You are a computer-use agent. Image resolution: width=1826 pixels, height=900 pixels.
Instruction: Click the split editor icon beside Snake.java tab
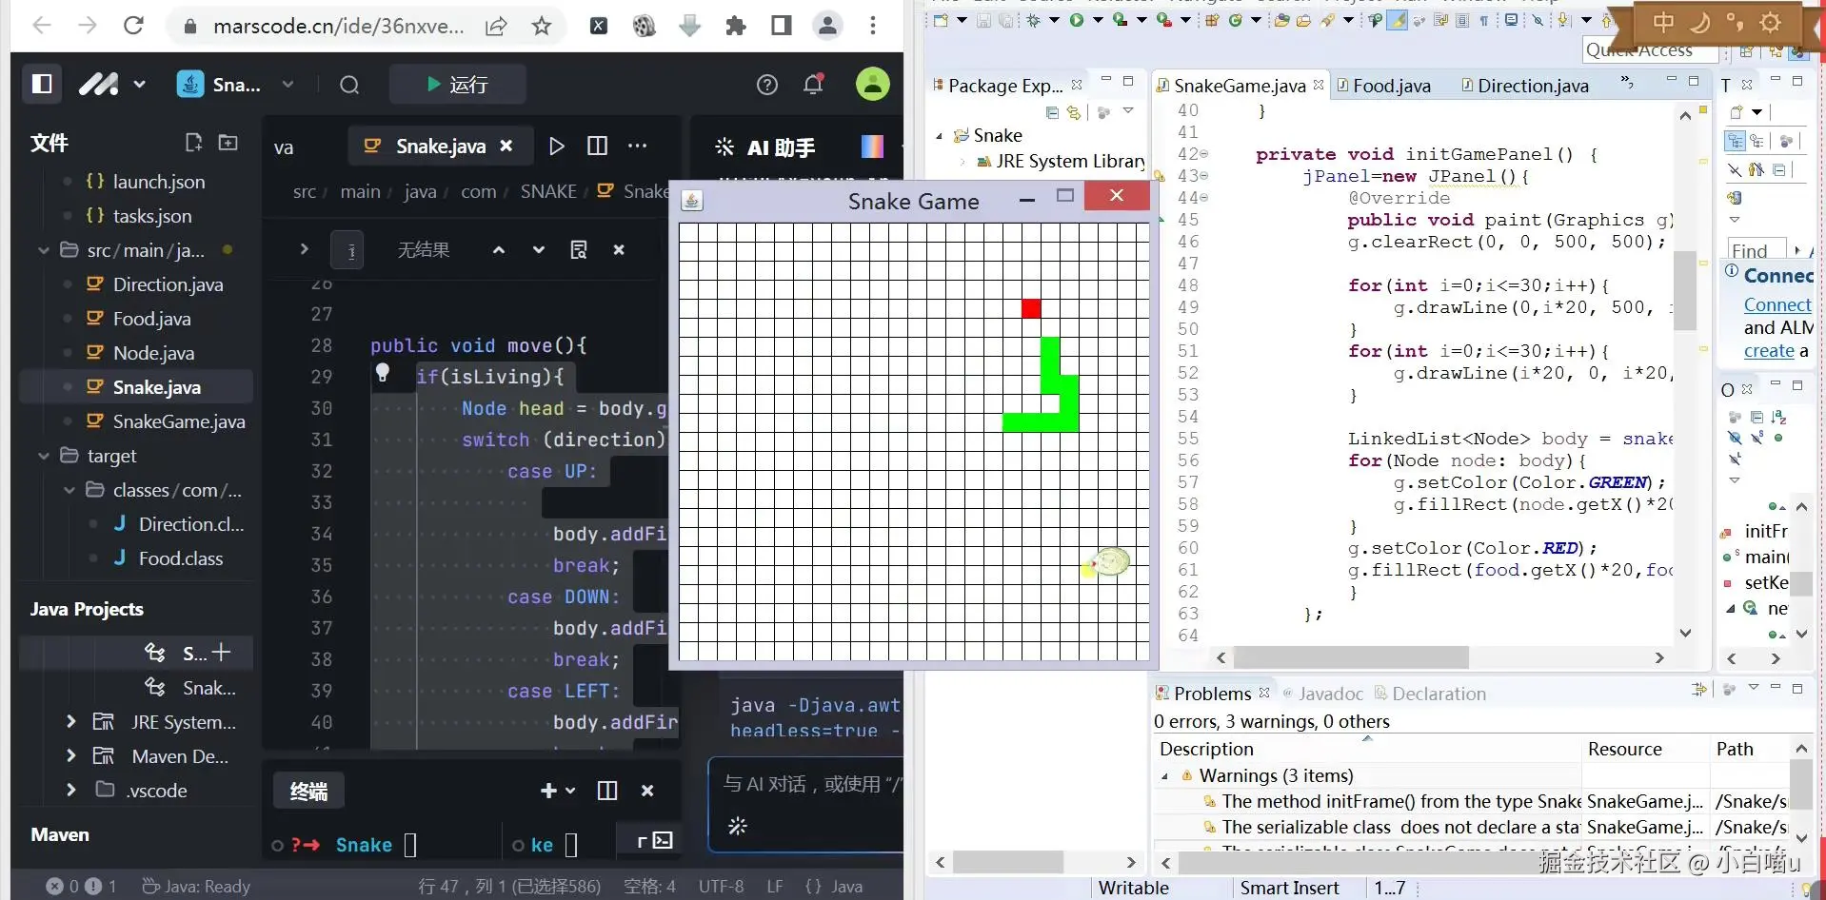[597, 146]
